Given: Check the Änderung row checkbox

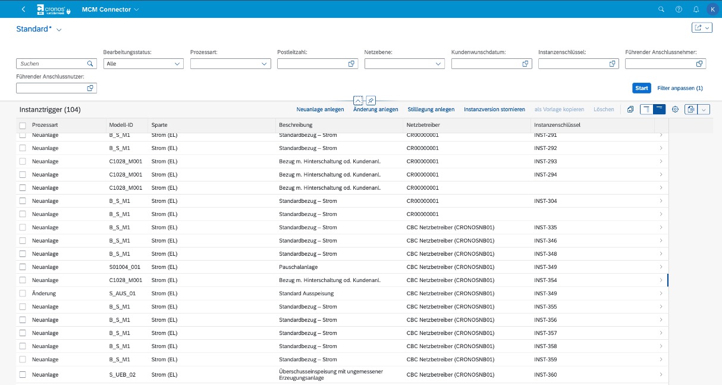Looking at the screenshot, I should click(x=23, y=293).
